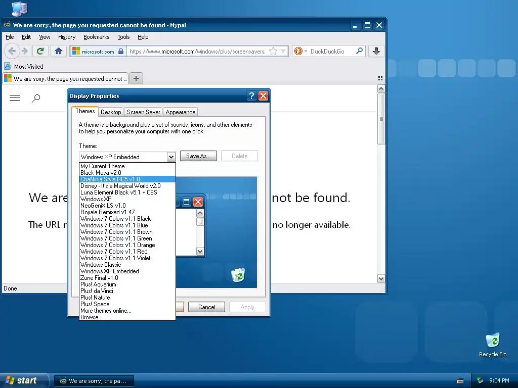Go back with the browser Back arrow
Viewport: 518px width, 388px height.
tap(12, 51)
